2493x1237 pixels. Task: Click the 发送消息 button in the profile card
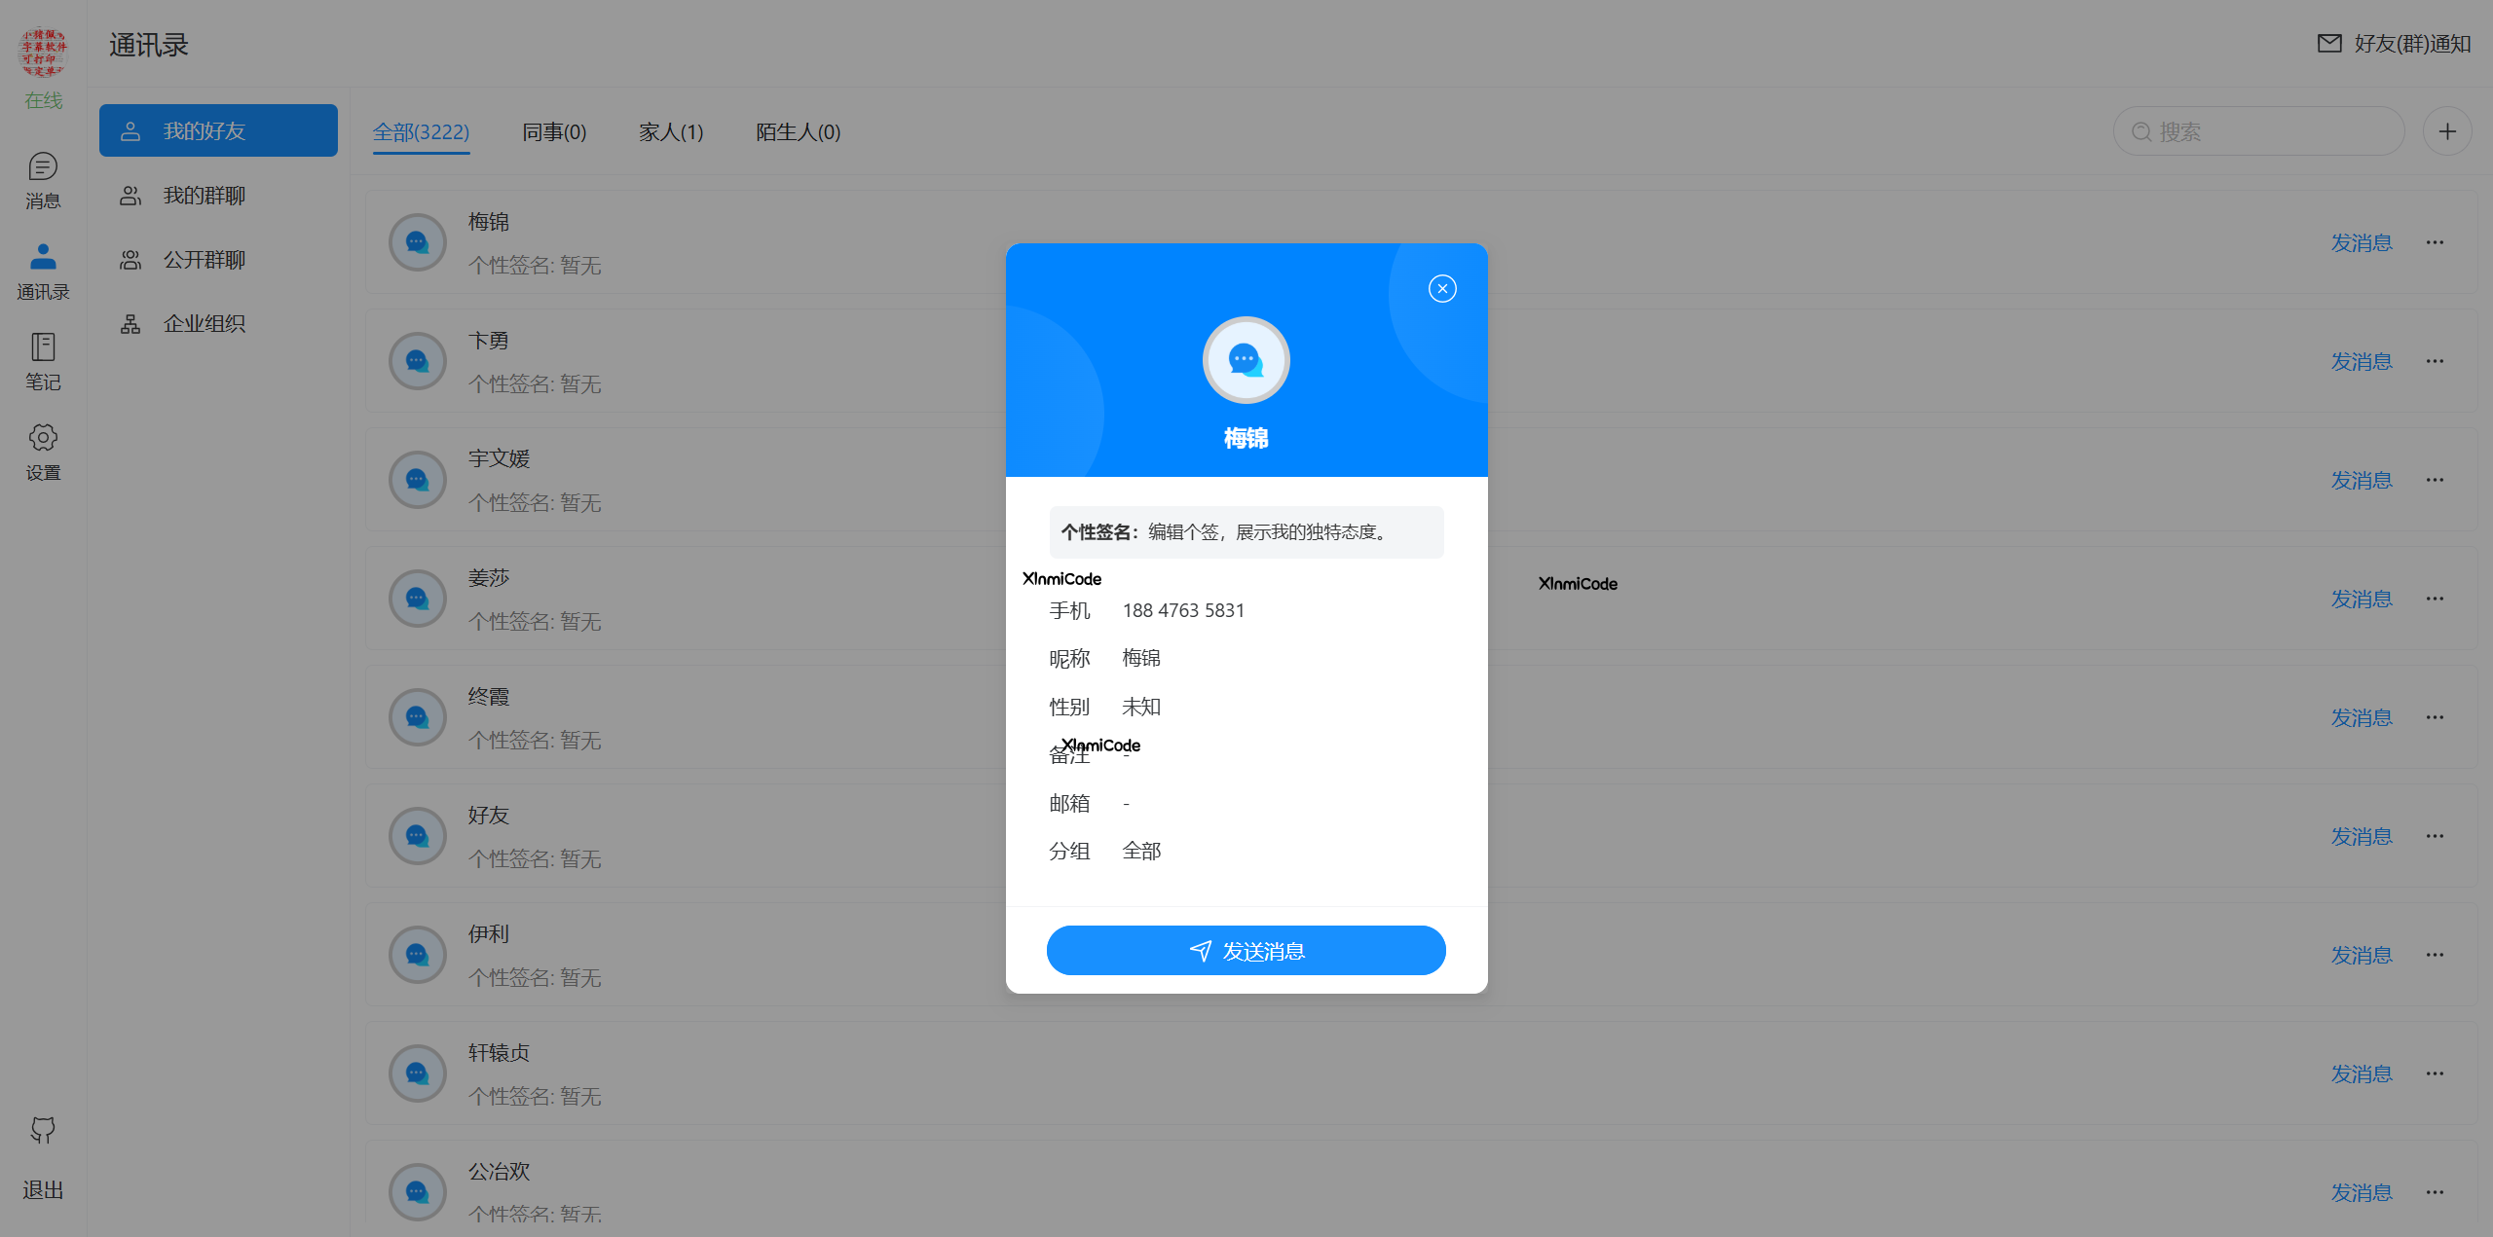pyautogui.click(x=1246, y=950)
